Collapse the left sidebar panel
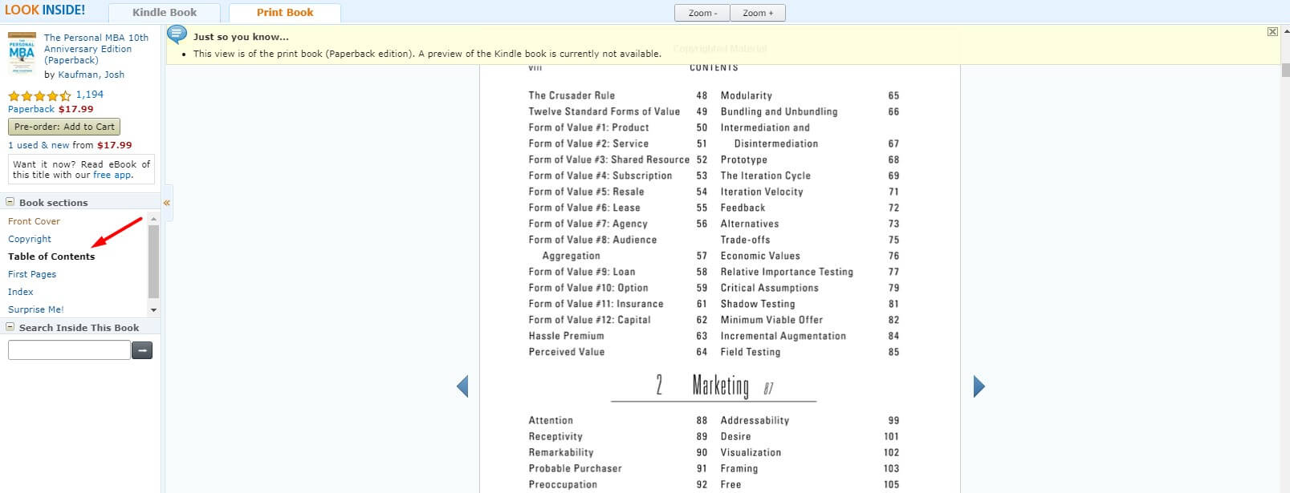The width and height of the screenshot is (1290, 493). point(167,203)
